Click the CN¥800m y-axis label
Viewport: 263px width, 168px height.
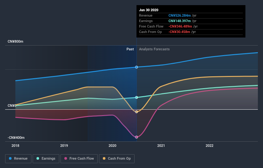[x=15, y=41]
